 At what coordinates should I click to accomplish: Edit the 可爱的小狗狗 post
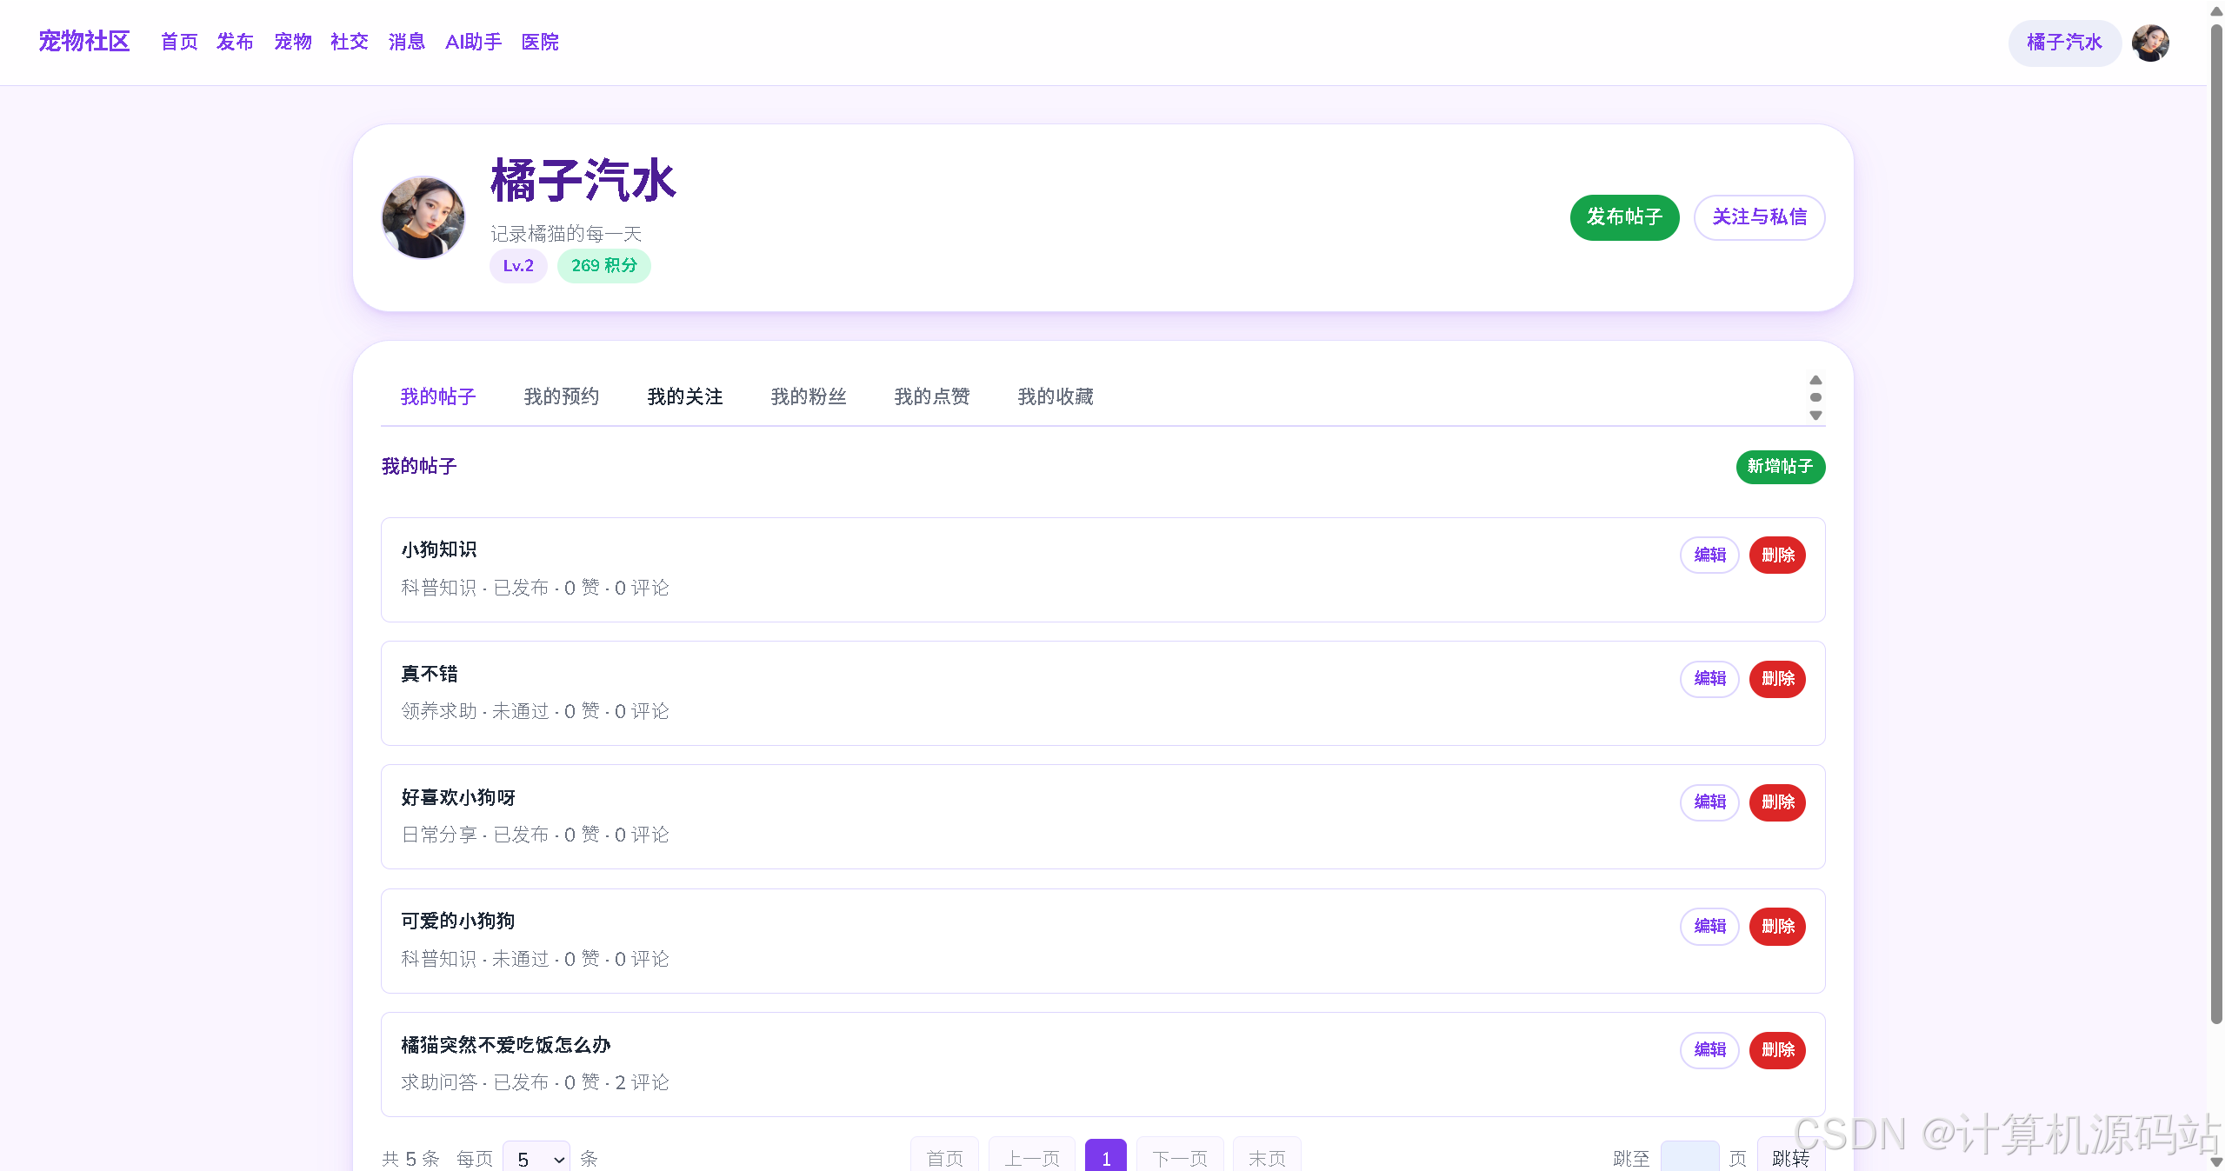pyautogui.click(x=1709, y=926)
